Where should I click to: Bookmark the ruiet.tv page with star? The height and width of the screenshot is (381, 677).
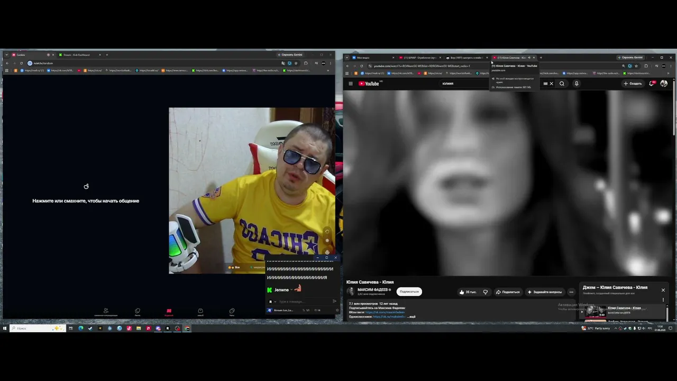(296, 63)
